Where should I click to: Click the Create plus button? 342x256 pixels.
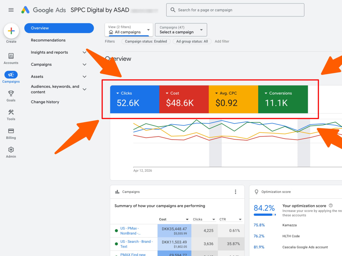click(x=11, y=31)
